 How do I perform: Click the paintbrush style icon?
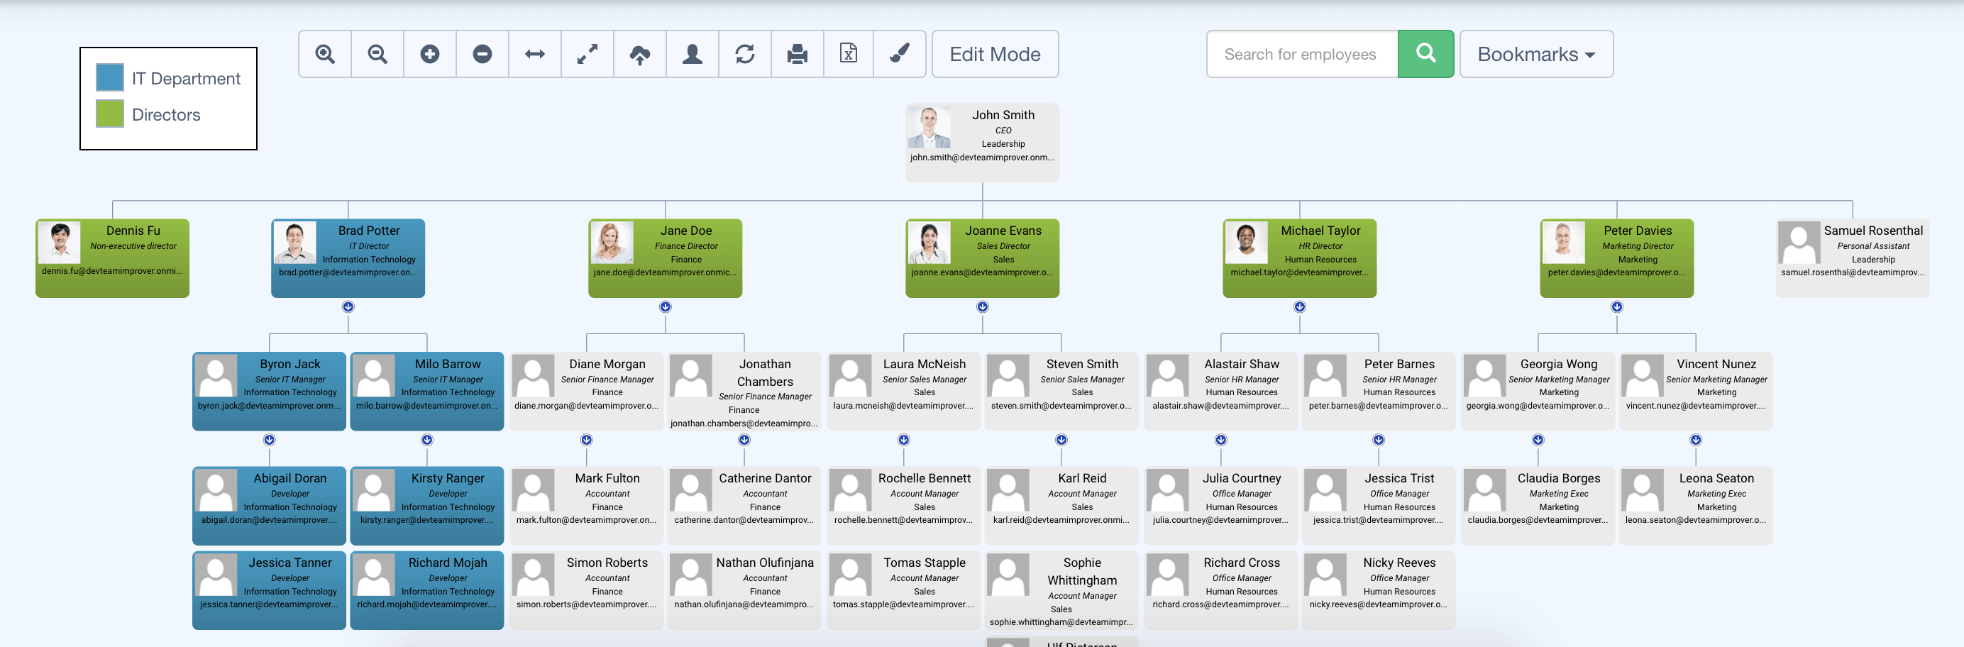pyautogui.click(x=900, y=53)
